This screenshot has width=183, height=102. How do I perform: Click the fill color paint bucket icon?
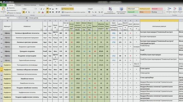39,12
